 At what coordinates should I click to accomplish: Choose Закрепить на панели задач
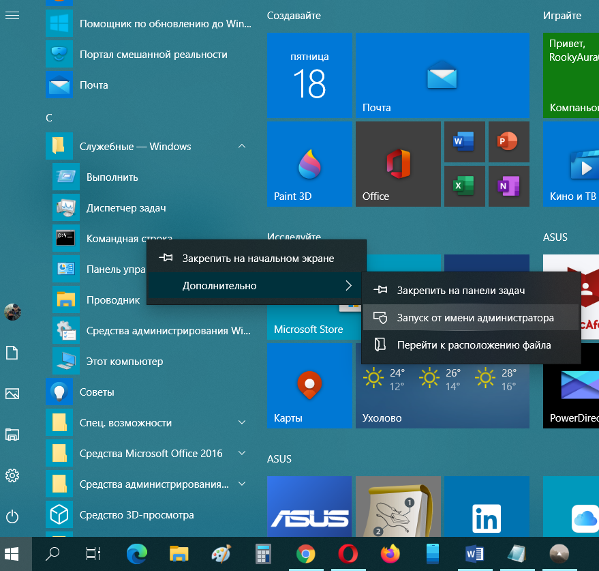coord(461,291)
